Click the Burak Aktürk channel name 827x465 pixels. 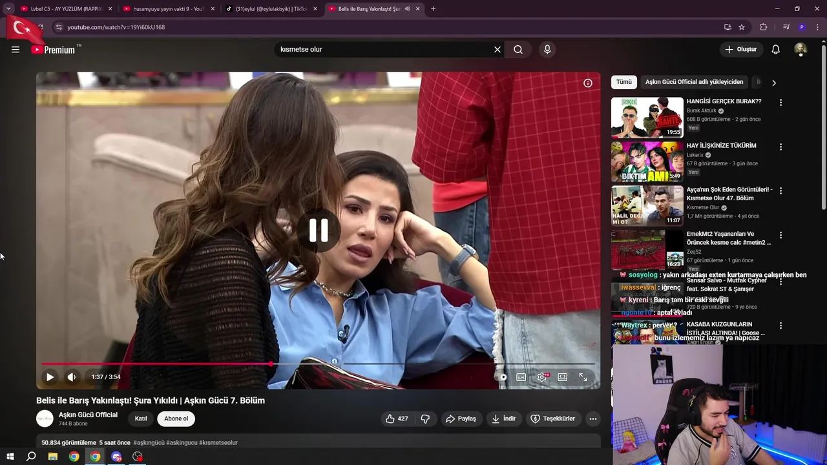click(702, 111)
